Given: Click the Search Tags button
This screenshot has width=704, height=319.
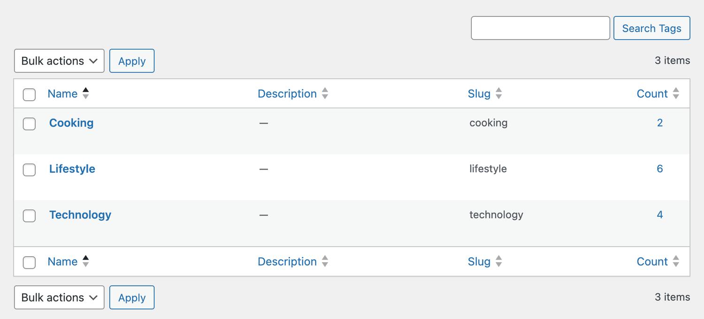Looking at the screenshot, I should [651, 28].
